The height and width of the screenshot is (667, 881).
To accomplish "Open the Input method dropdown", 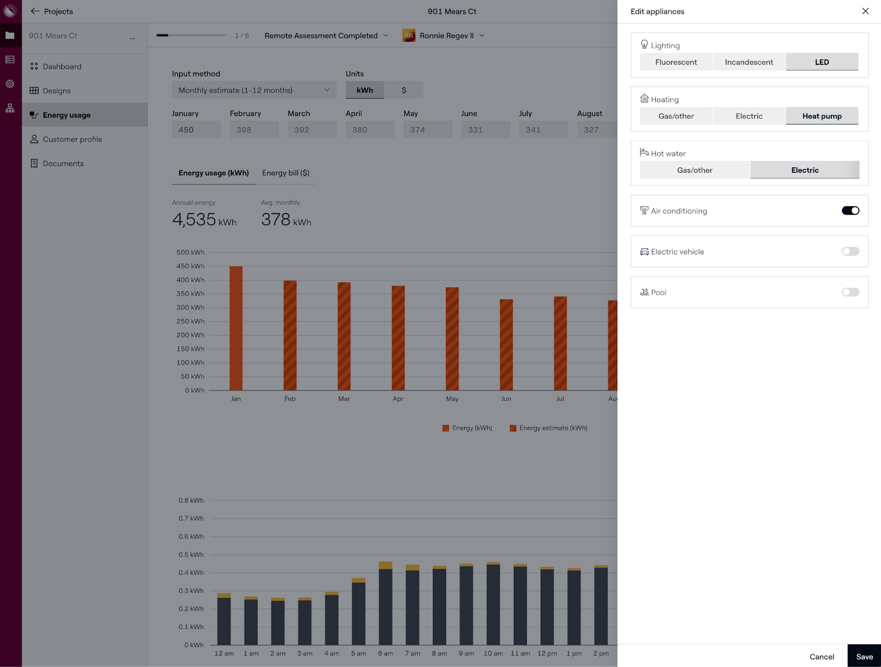I will coord(254,90).
